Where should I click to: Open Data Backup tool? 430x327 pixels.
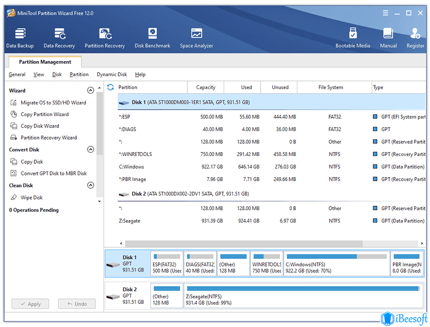click(x=20, y=38)
